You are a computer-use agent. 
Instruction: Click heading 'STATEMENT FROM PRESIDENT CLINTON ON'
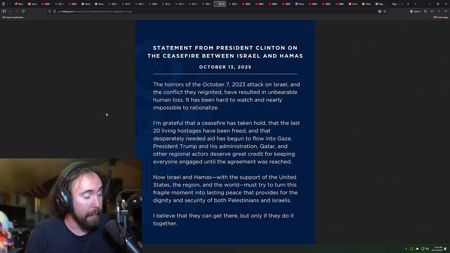(225, 48)
